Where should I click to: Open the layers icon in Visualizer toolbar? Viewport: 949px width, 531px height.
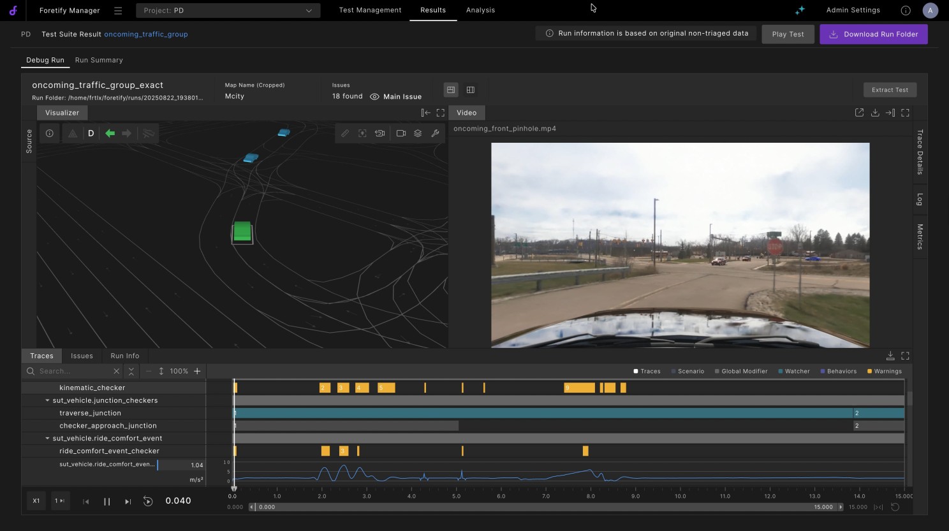pos(418,133)
